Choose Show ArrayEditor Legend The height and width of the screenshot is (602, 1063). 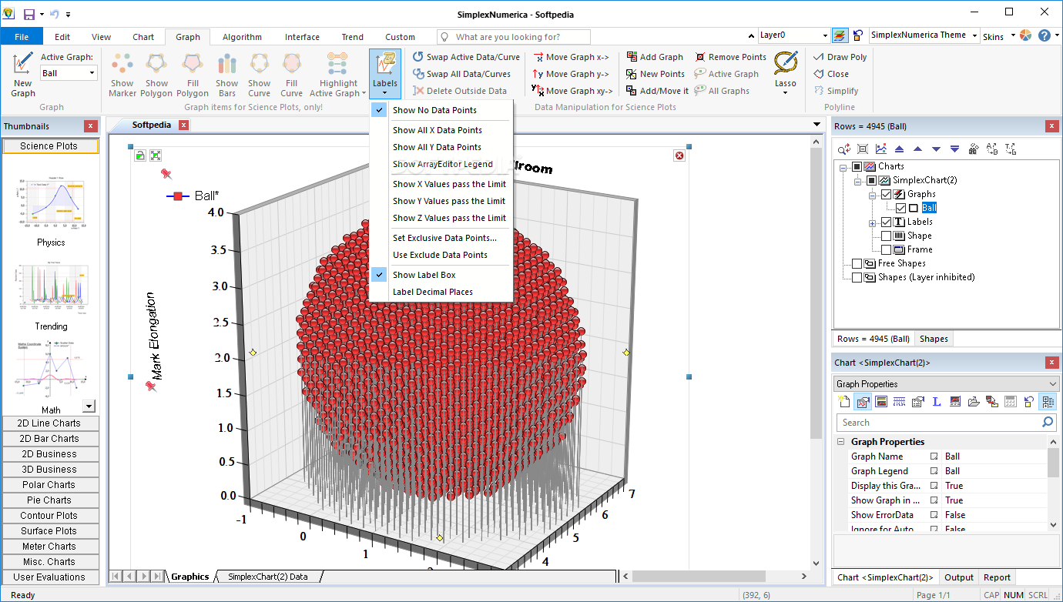click(443, 164)
